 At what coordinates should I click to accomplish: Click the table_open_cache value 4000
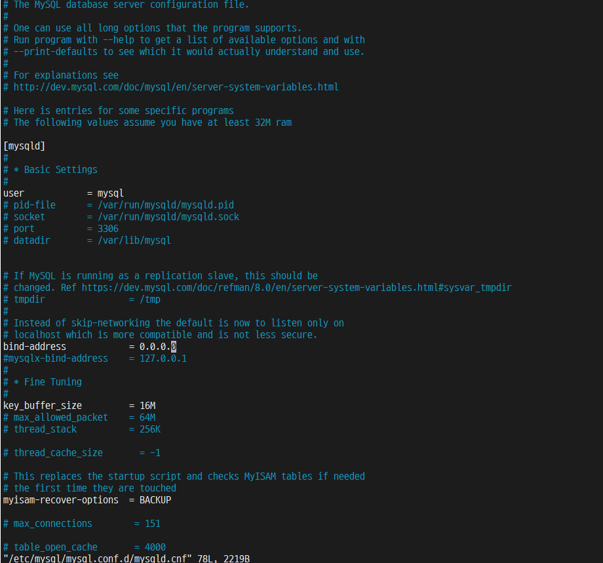(x=155, y=547)
